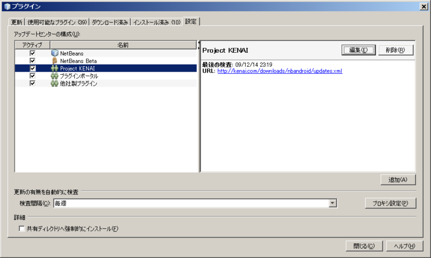This screenshot has width=431, height=258.
Task: Collapse the split pane arrow by 名前 header
Action: 198,44
